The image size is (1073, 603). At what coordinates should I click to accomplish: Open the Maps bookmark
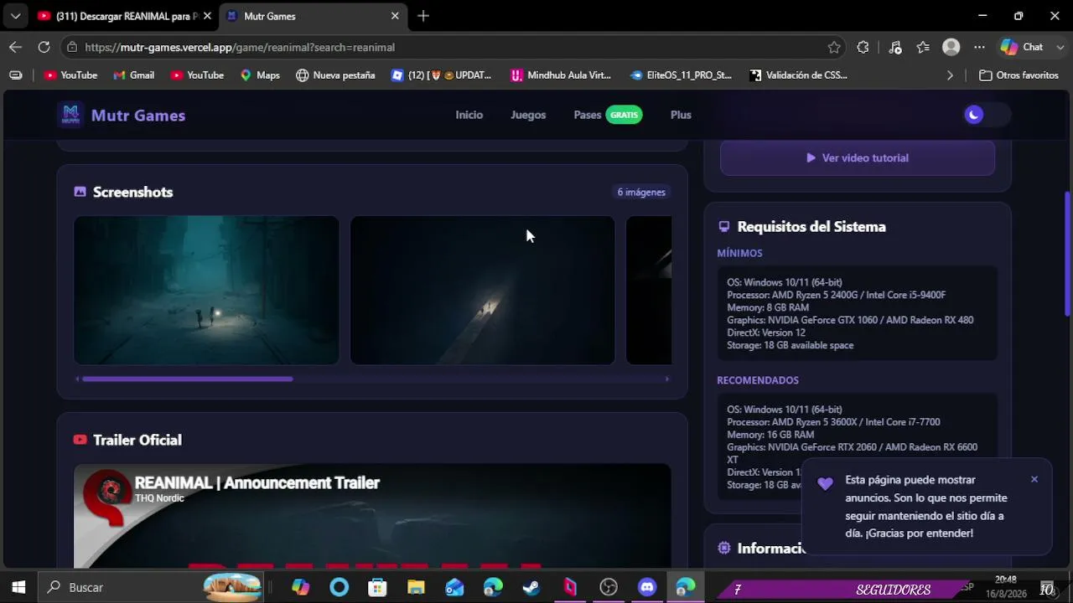(x=260, y=75)
